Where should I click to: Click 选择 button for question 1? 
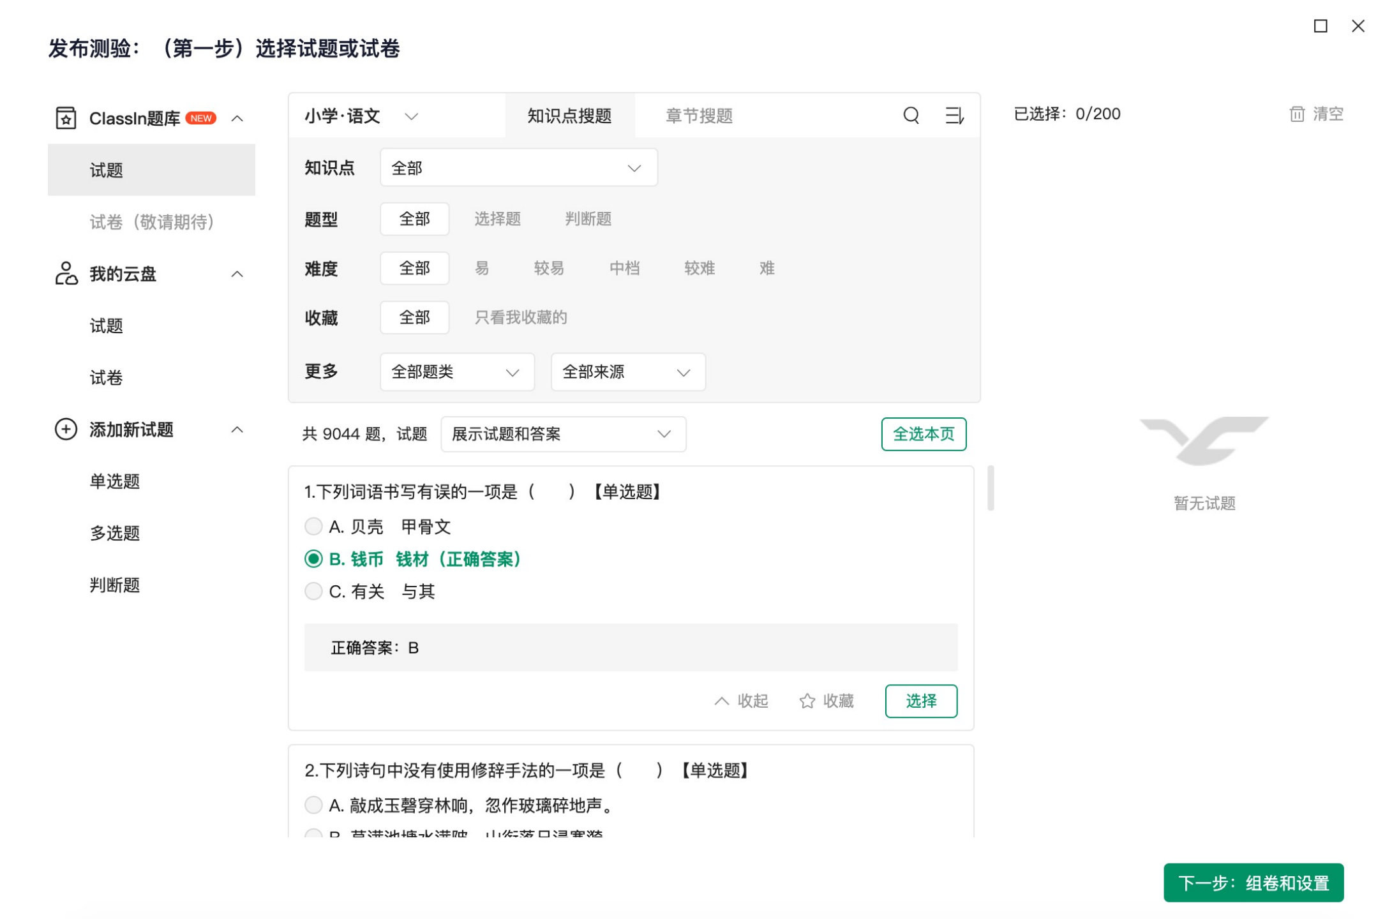click(920, 701)
